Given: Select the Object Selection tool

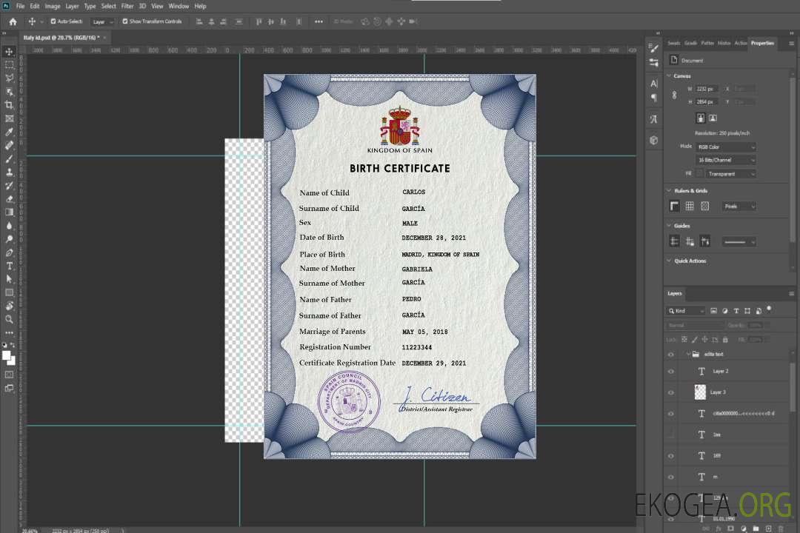Looking at the screenshot, I should 9,91.
